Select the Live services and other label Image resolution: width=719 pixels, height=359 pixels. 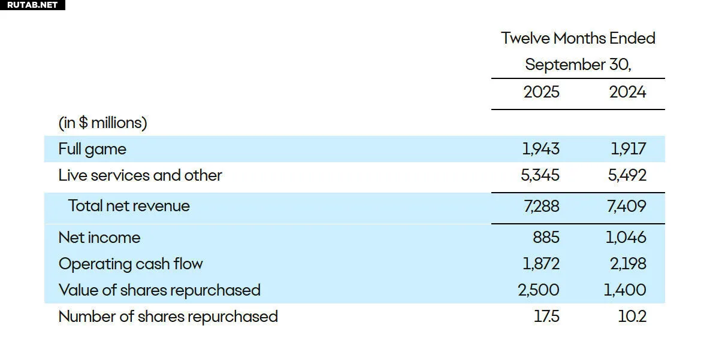pos(140,175)
